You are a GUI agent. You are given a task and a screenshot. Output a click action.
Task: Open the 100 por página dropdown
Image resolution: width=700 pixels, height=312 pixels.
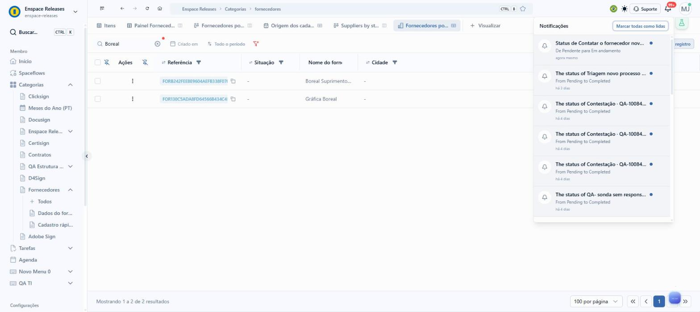[596, 301]
